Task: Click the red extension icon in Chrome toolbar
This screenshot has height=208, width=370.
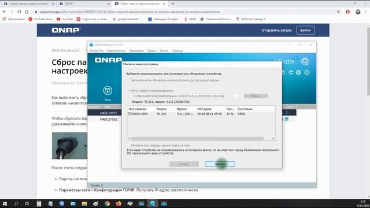Action: (347, 12)
